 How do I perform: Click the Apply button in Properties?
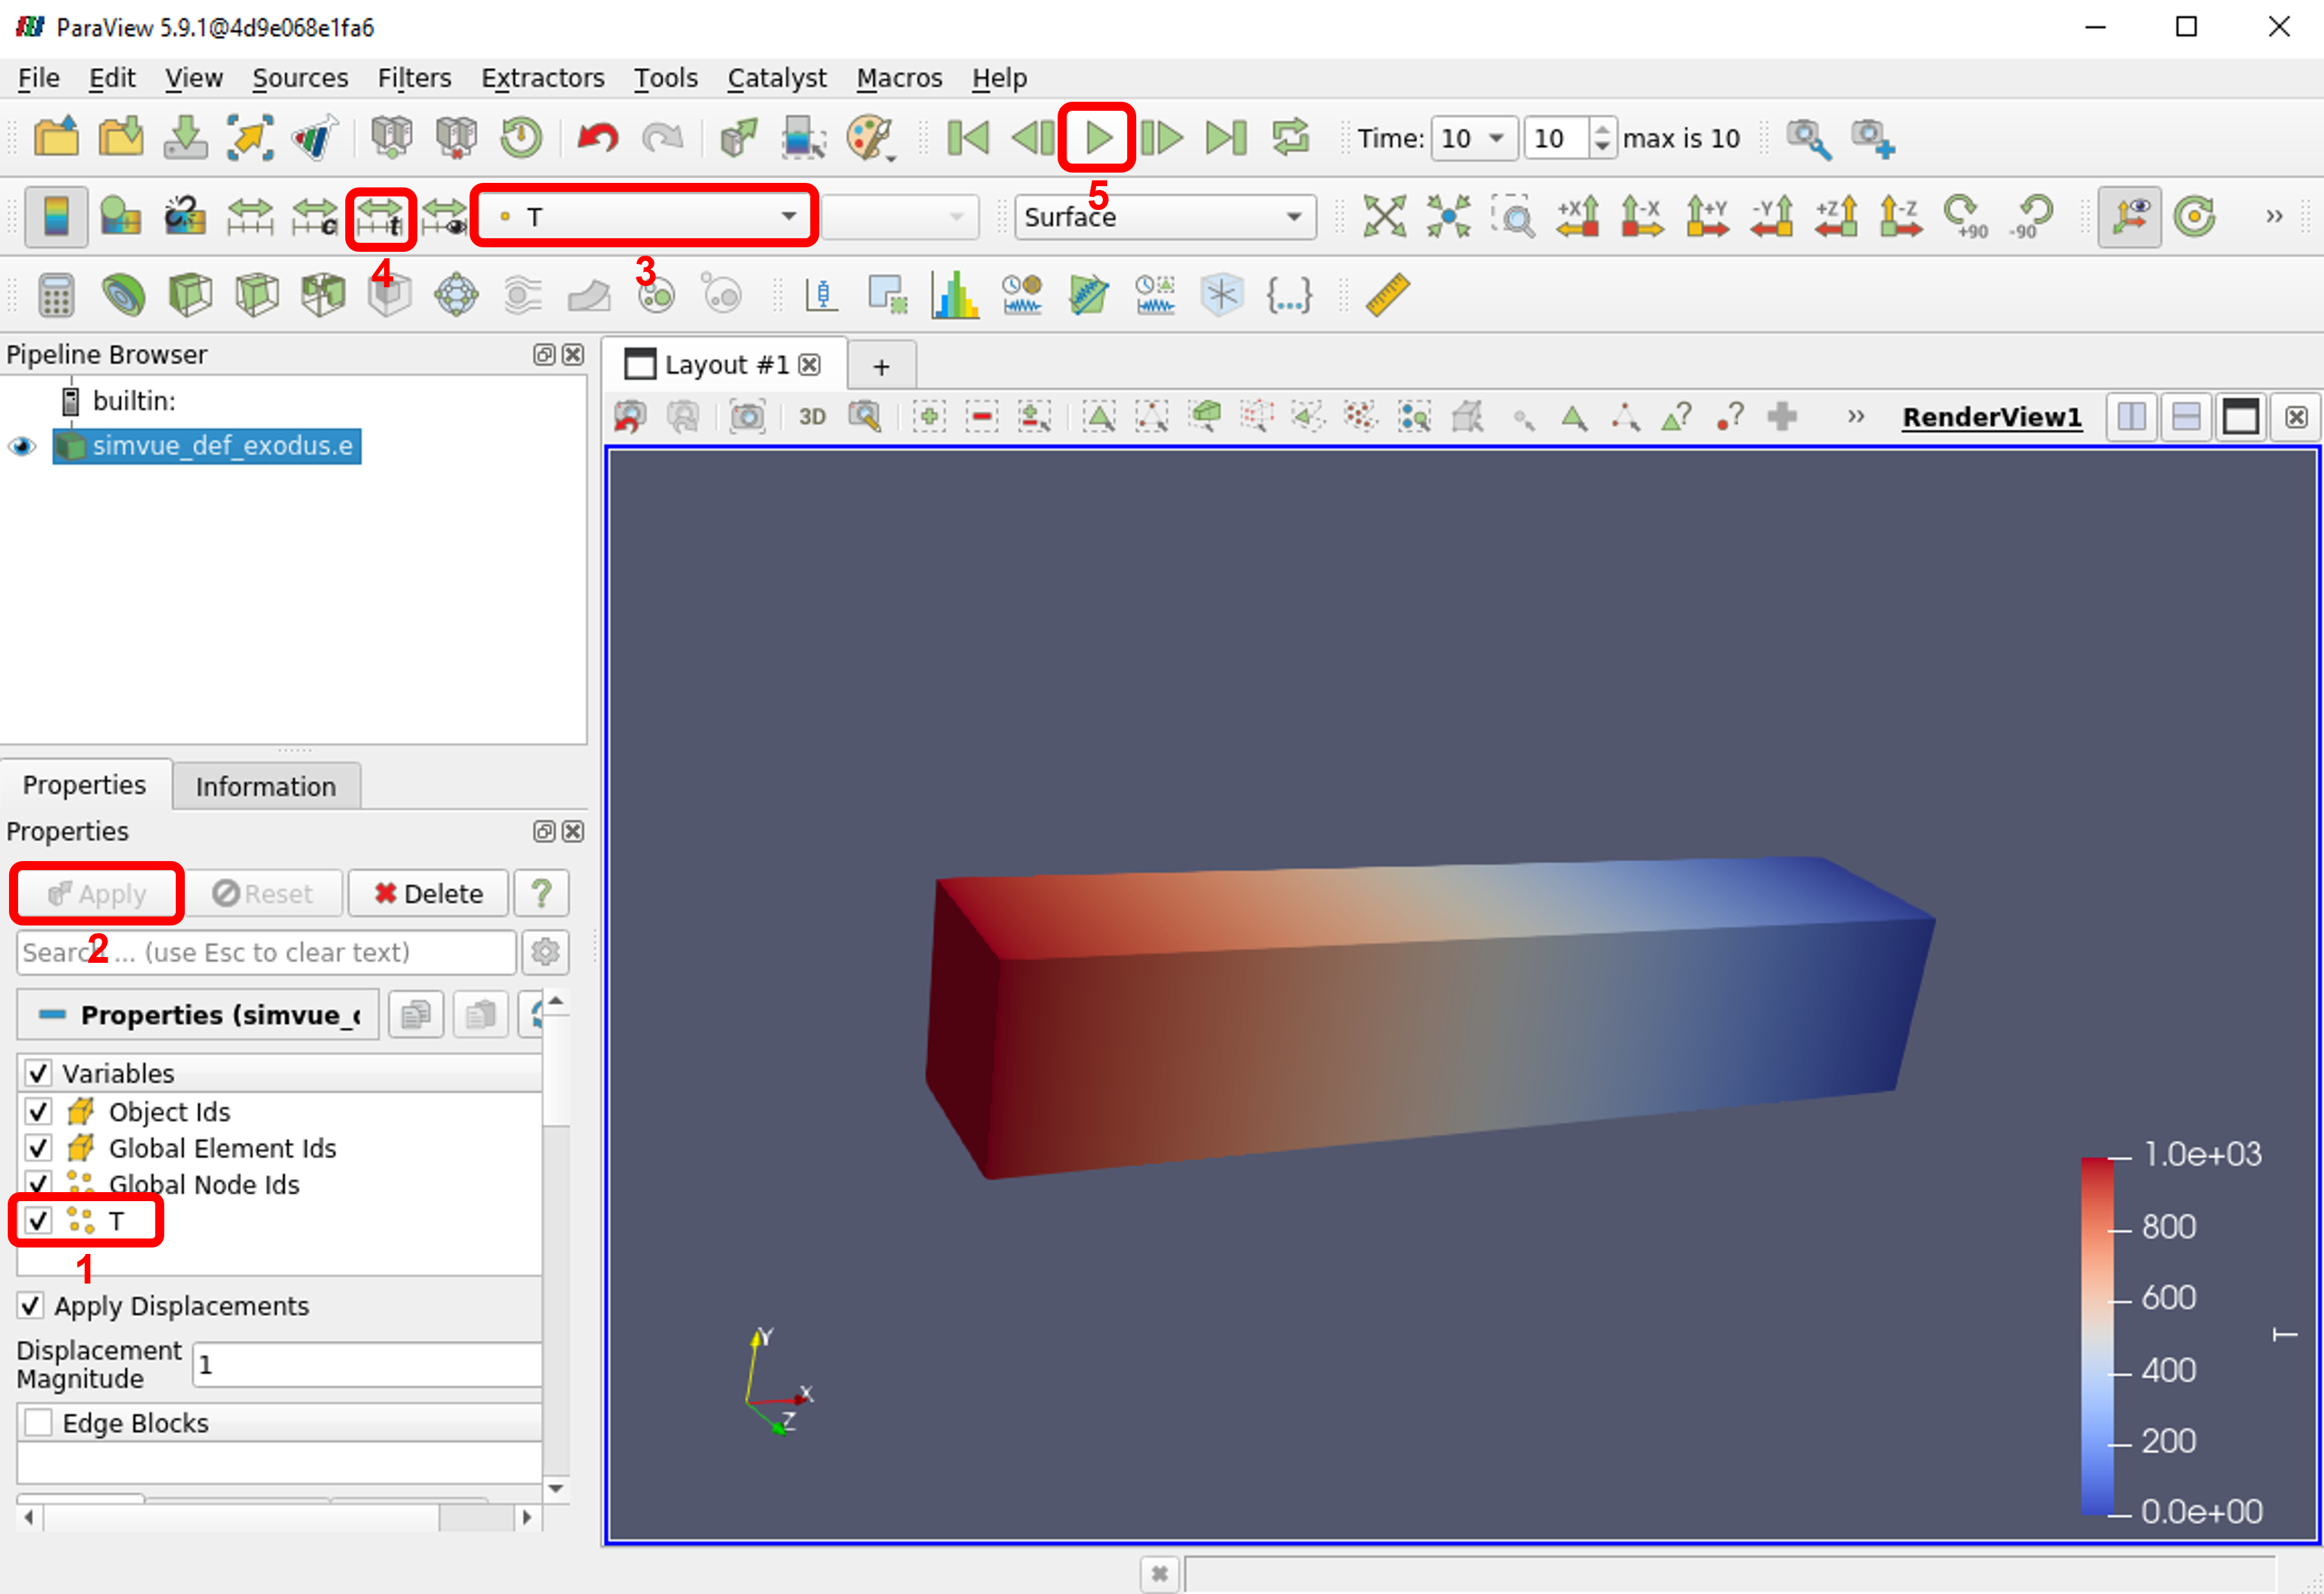pyautogui.click(x=95, y=891)
